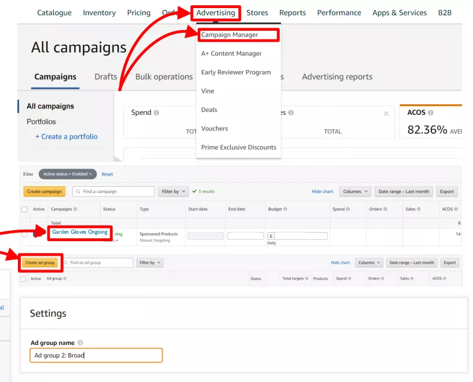Viewport: 473px width, 382px height.
Task: Click Ad group name text field
Action: pos(96,355)
